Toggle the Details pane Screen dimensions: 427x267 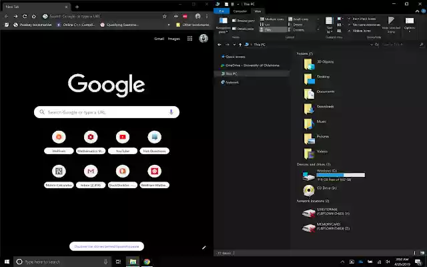tap(243, 29)
